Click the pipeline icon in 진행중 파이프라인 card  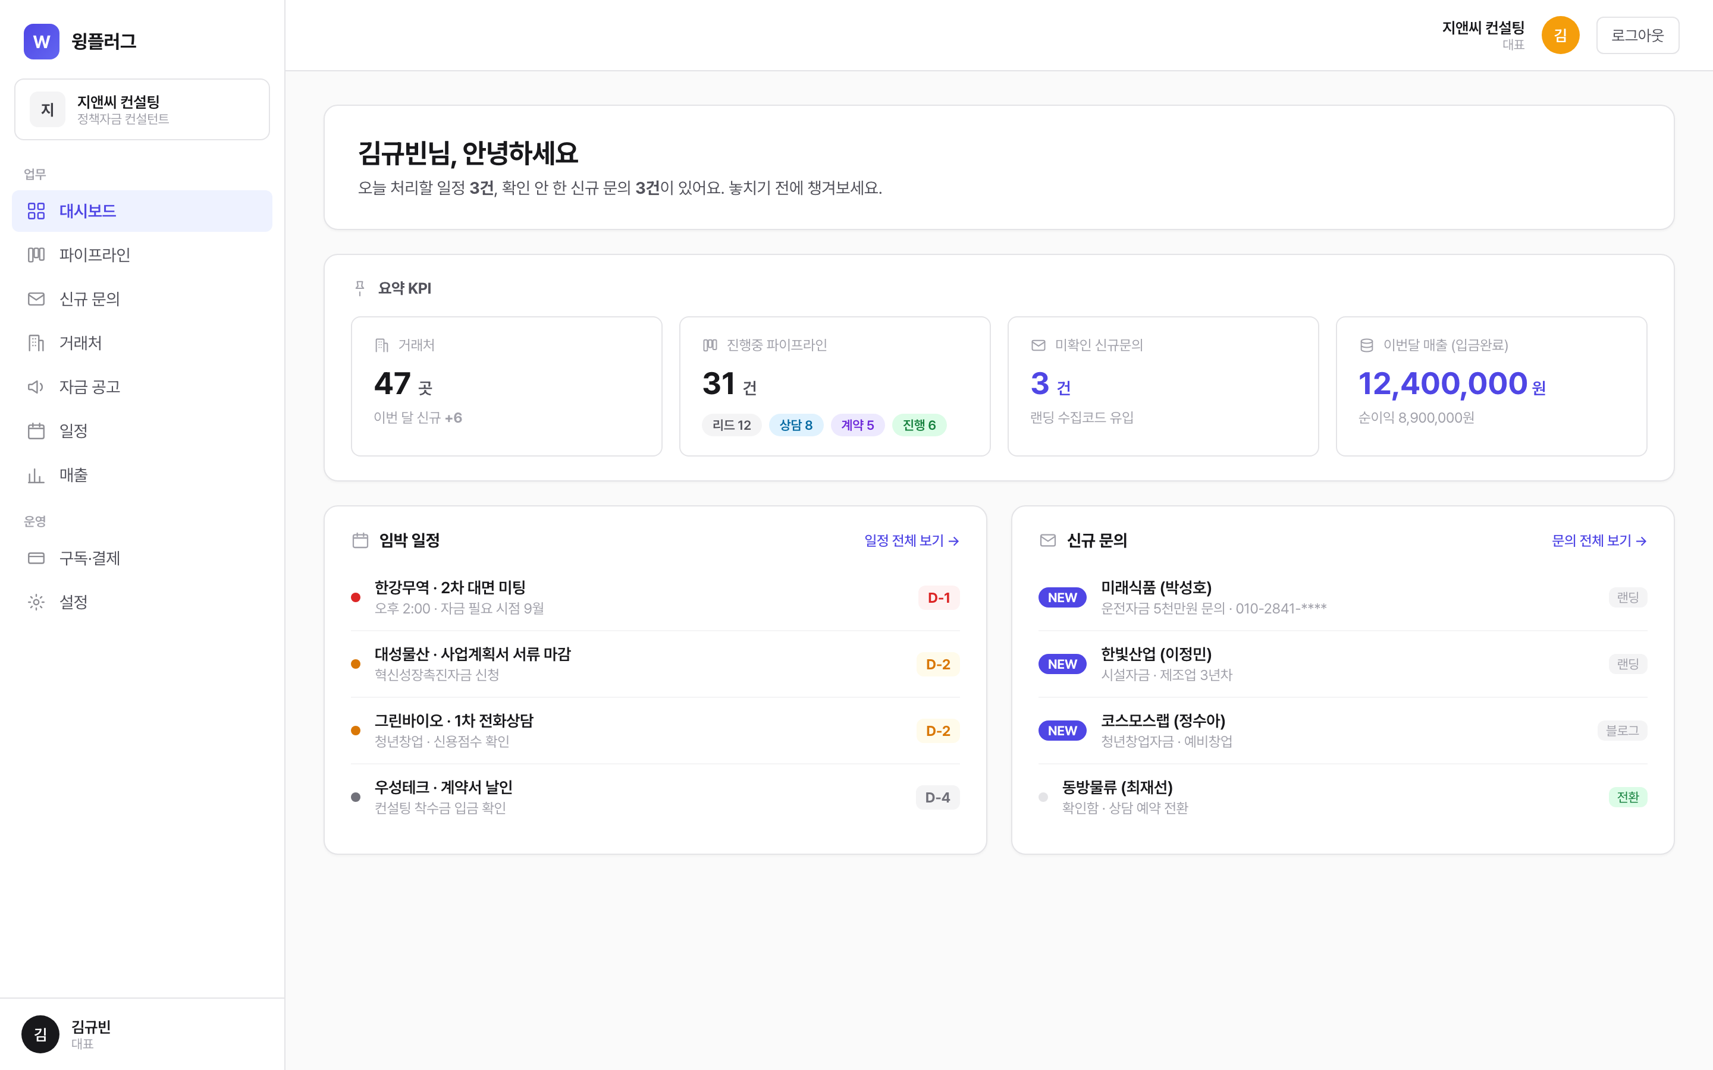710,345
